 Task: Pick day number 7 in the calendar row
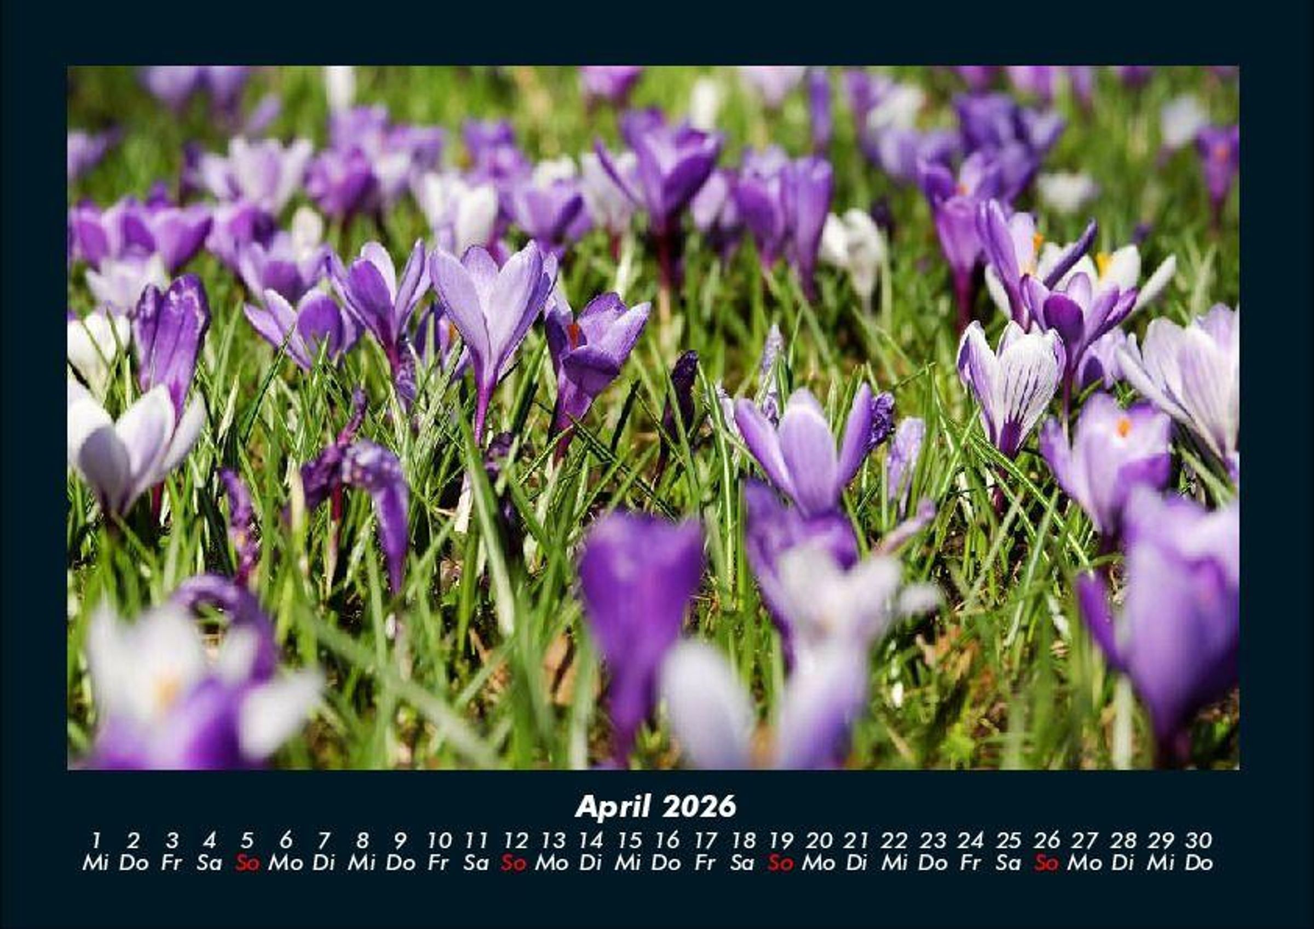324,840
